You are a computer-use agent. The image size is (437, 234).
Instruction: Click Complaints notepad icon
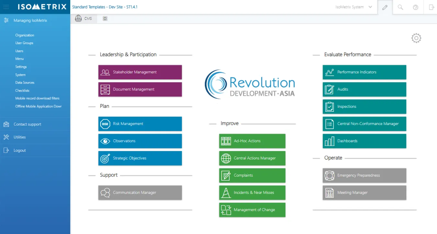(x=226, y=176)
